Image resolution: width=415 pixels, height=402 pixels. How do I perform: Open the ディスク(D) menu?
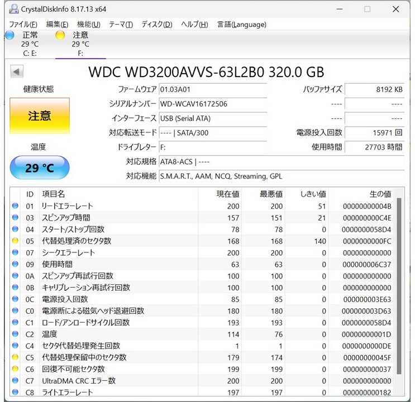pos(157,25)
